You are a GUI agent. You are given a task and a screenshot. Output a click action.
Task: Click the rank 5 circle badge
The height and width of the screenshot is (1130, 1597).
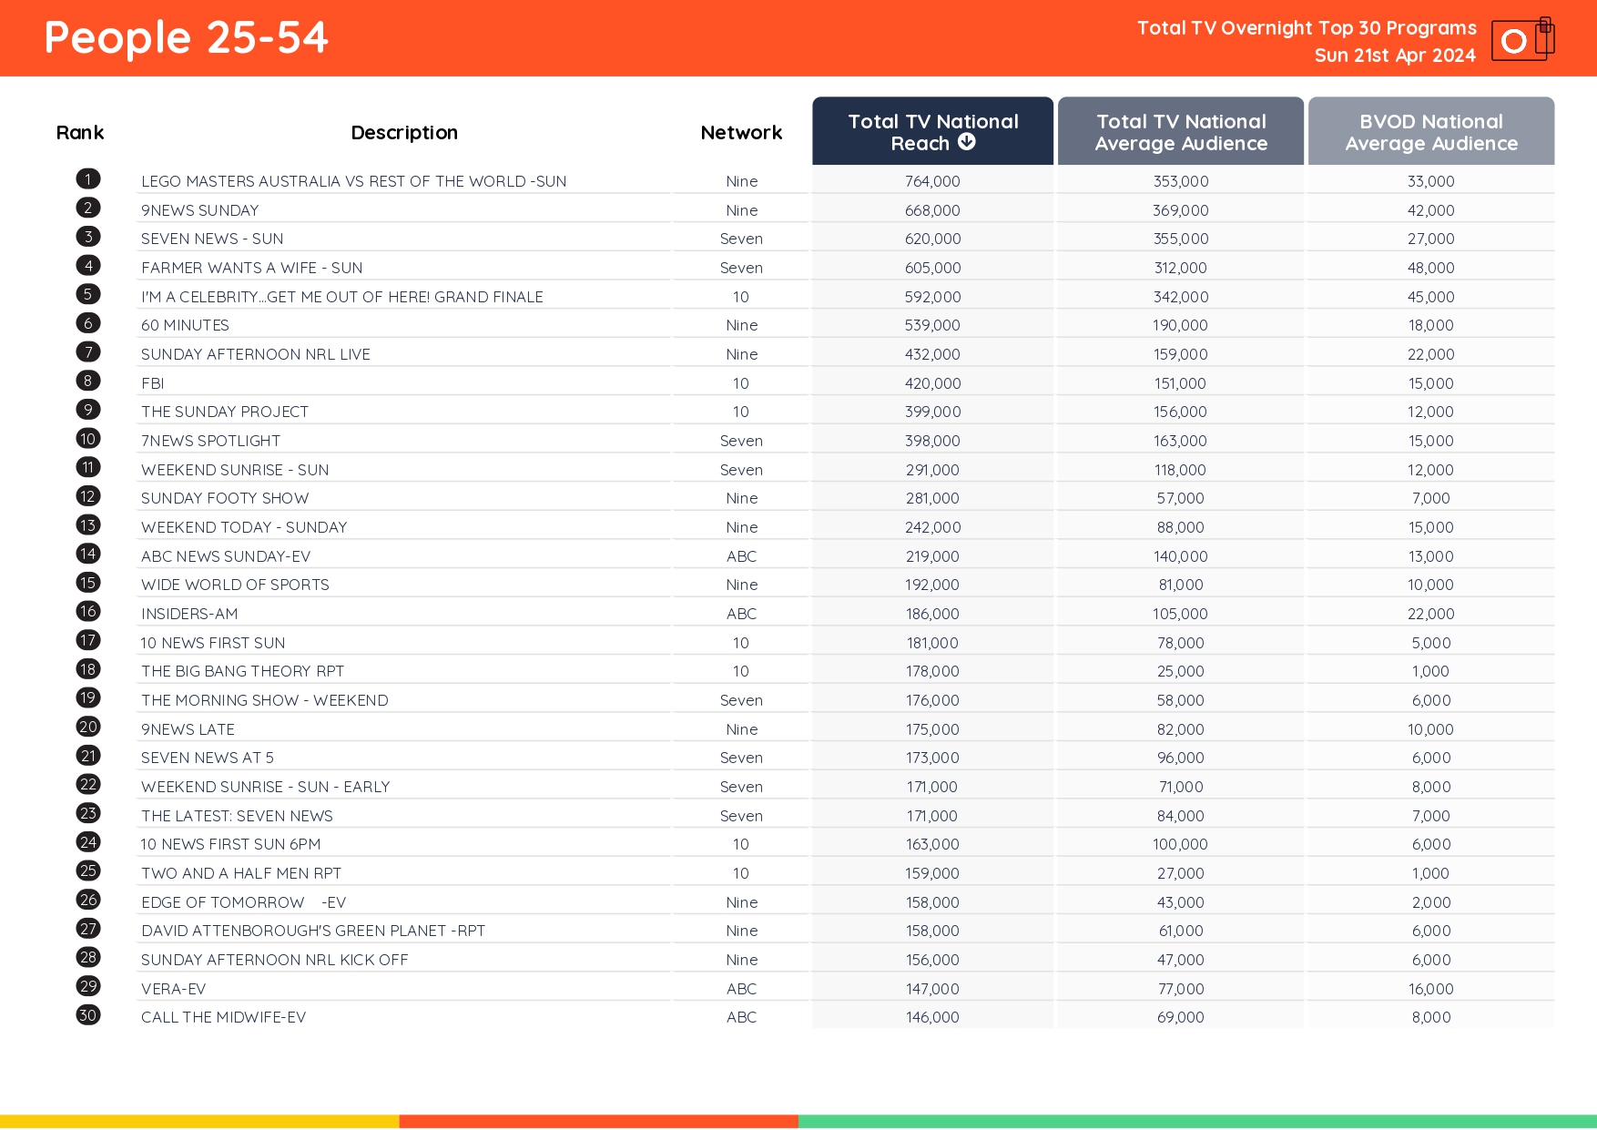87,293
